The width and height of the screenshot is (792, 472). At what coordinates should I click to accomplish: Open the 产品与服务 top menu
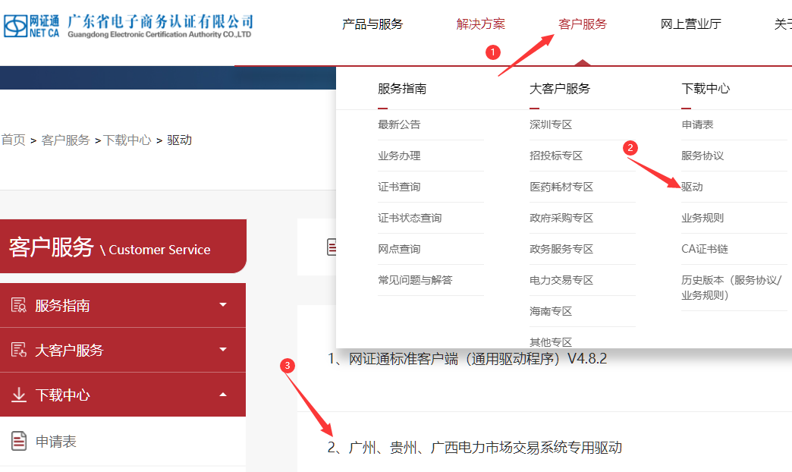point(372,24)
